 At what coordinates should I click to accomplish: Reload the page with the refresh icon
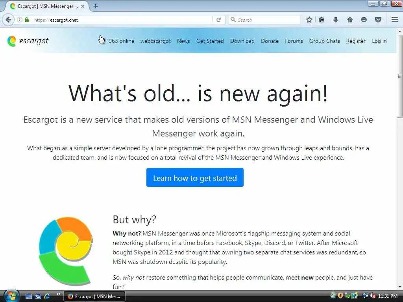pos(219,20)
